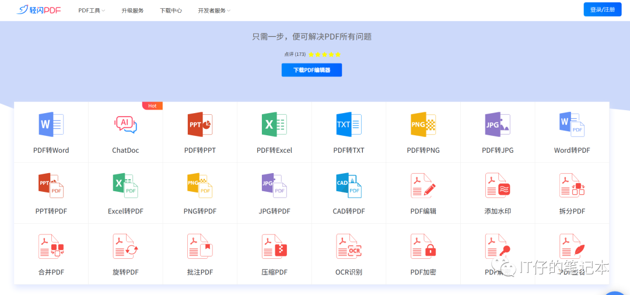Viewport: 630px width, 295px height.
Task: Launch the ChatDoc AI tool
Action: pos(125,124)
